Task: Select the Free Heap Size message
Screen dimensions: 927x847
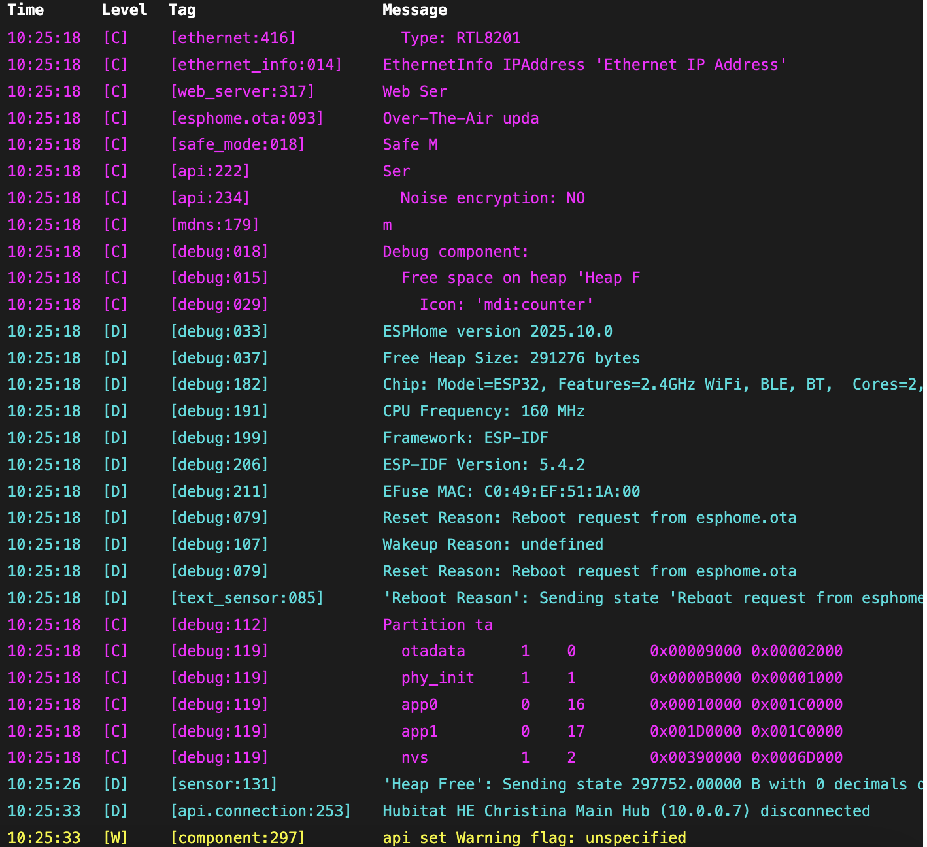Action: click(x=511, y=358)
